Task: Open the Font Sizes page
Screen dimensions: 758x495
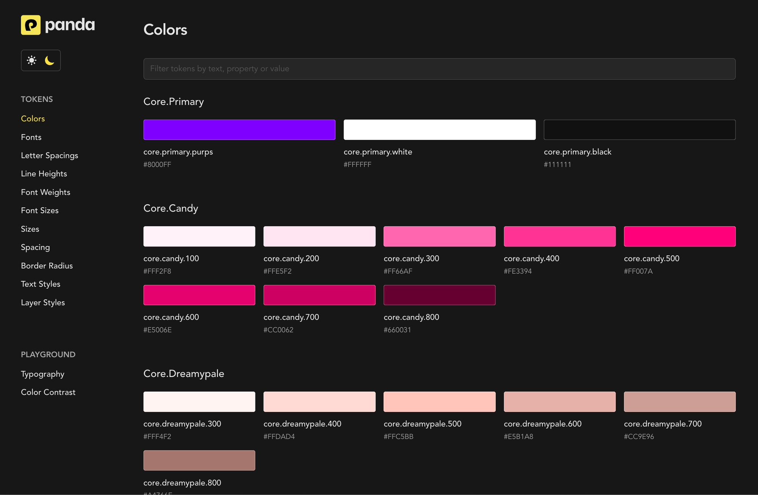Action: tap(40, 210)
